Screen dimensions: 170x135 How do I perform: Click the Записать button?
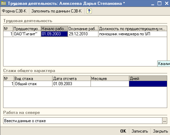(140, 131)
